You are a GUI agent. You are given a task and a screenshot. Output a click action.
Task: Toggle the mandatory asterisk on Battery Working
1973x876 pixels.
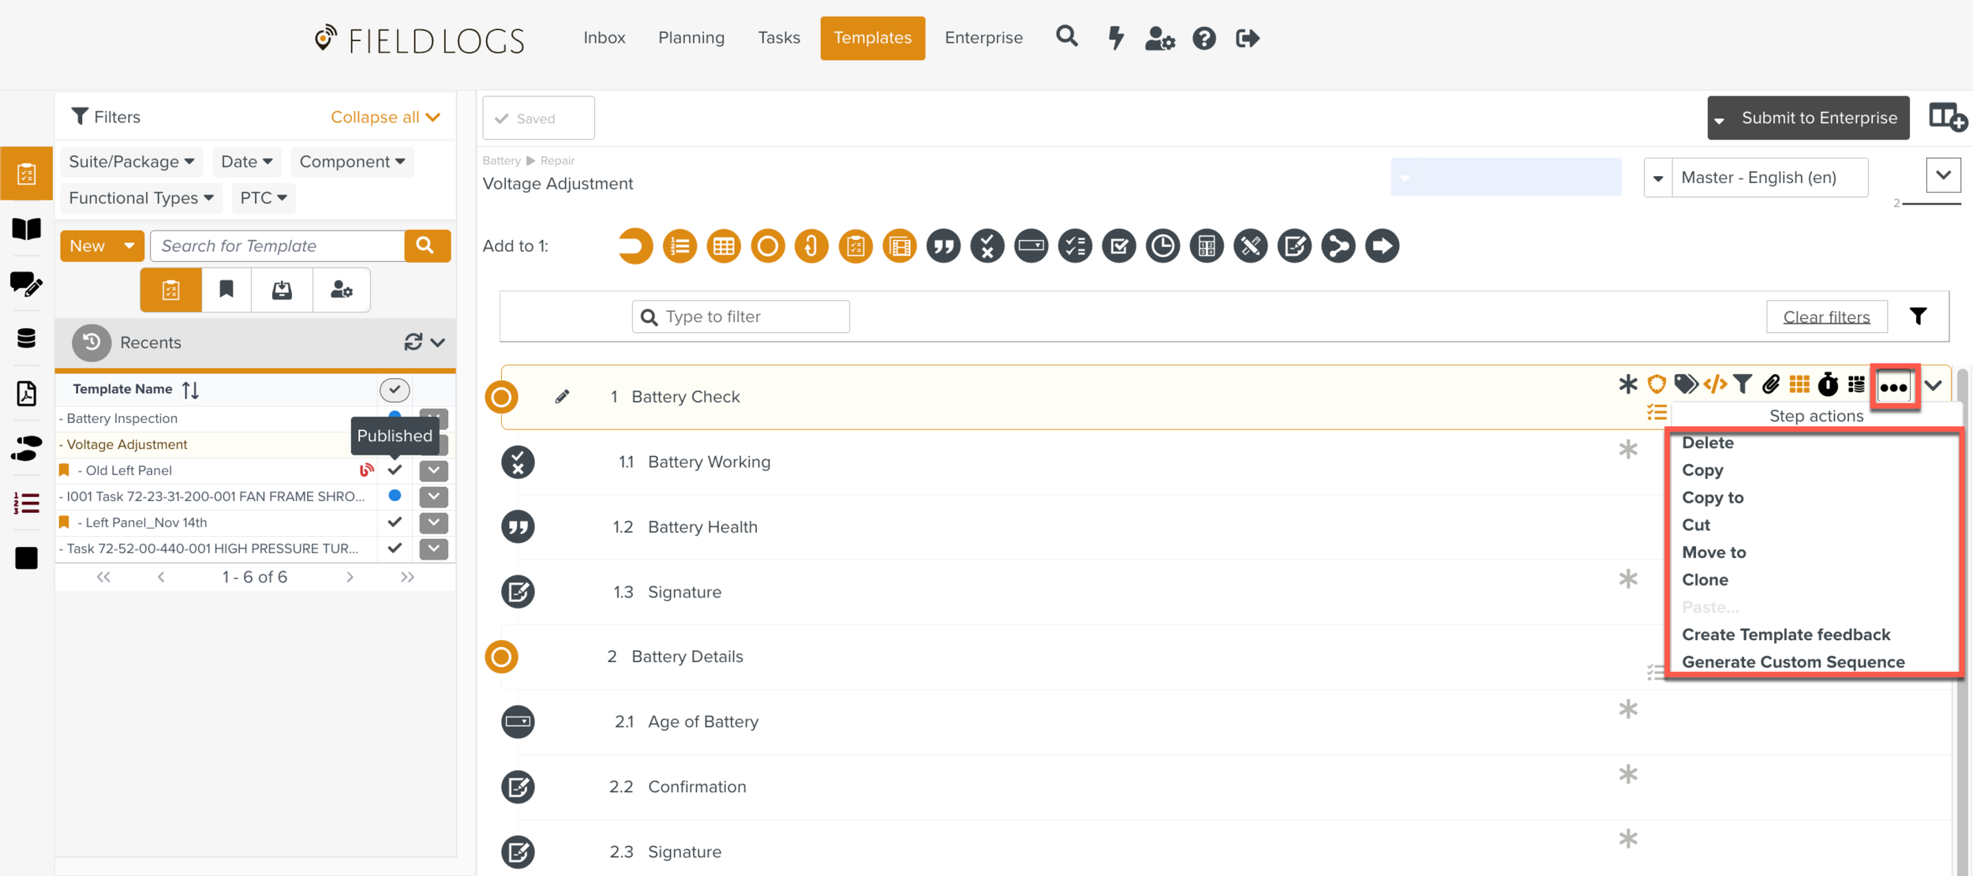1627,450
